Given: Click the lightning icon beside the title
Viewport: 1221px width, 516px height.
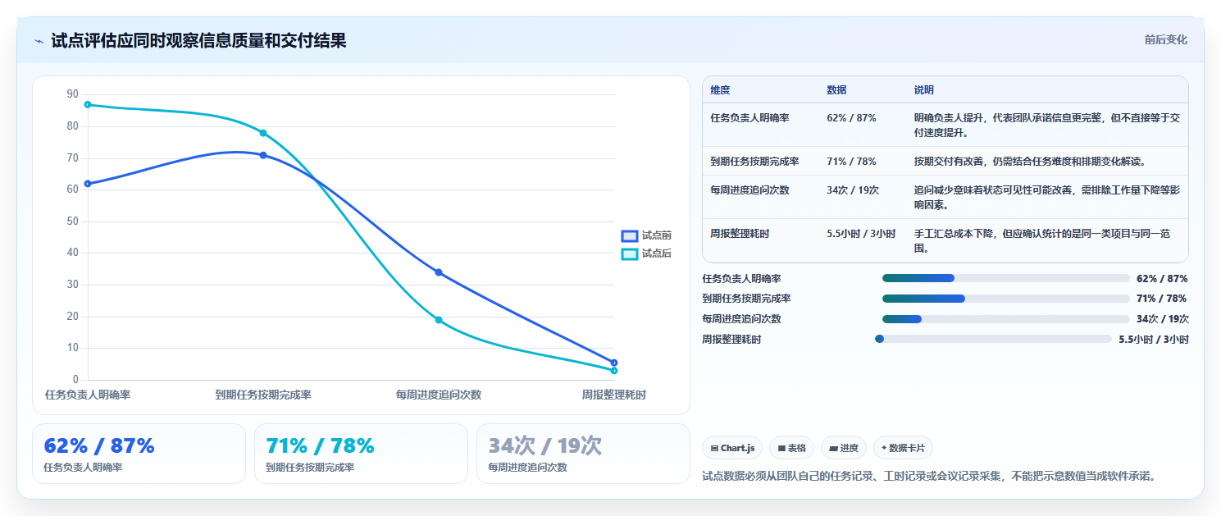Looking at the screenshot, I should tap(39, 41).
